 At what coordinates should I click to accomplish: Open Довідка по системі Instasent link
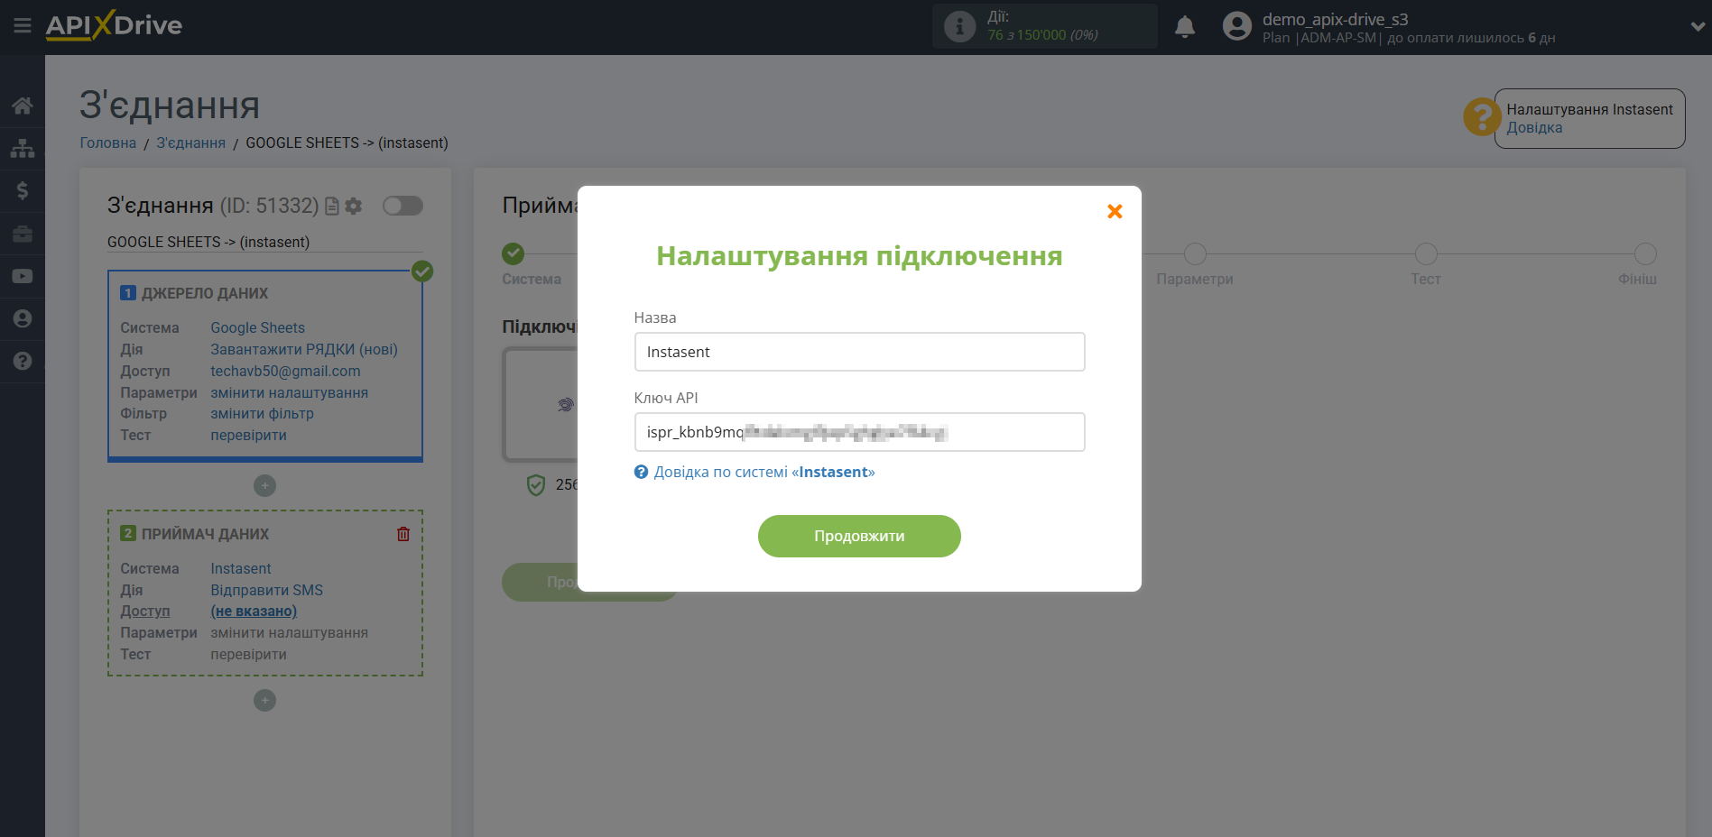[763, 473]
